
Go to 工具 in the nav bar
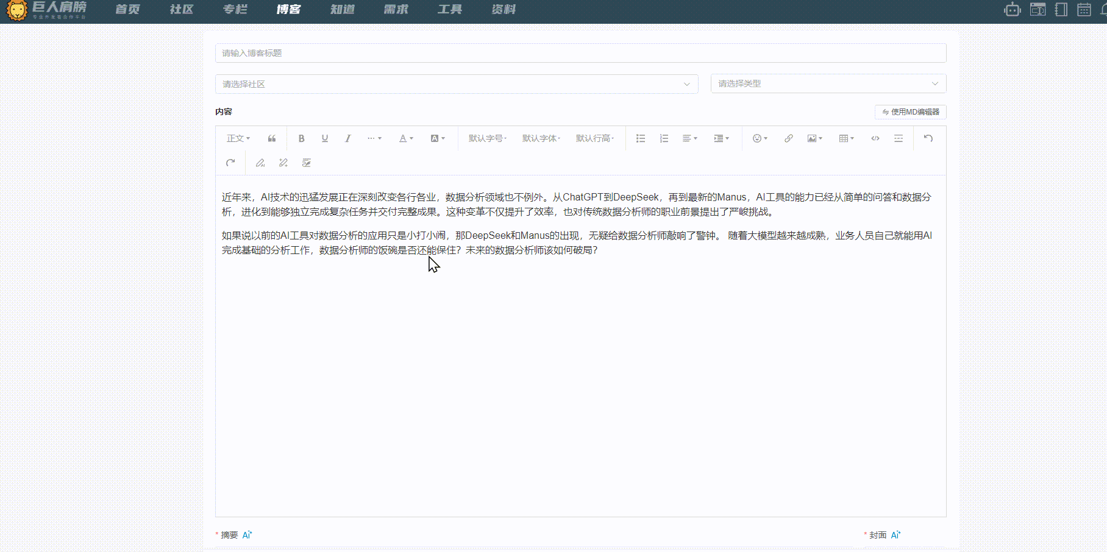coord(449,9)
